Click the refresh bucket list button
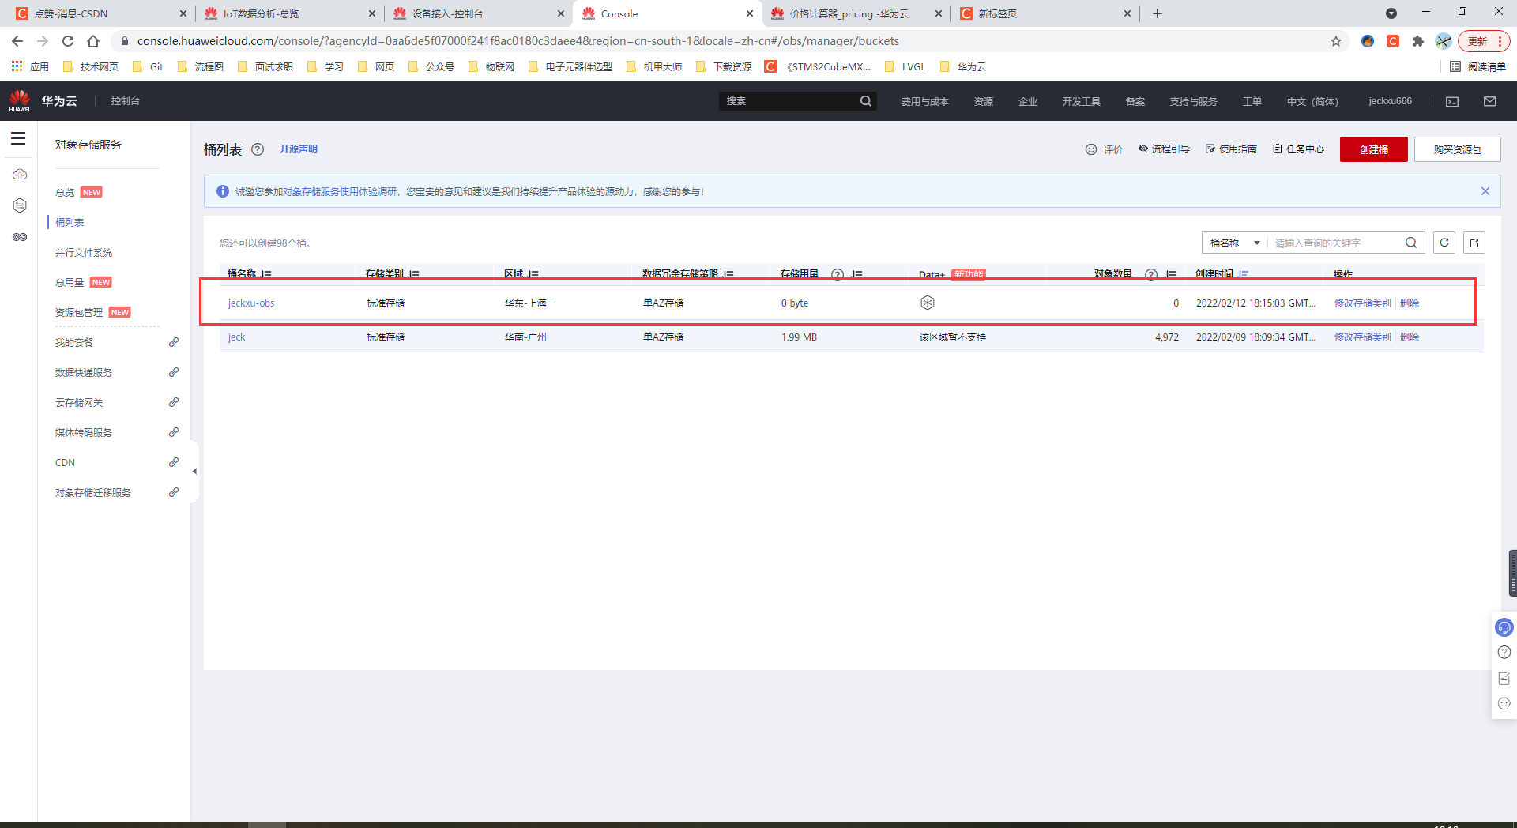Viewport: 1517px width, 828px height. coord(1444,243)
